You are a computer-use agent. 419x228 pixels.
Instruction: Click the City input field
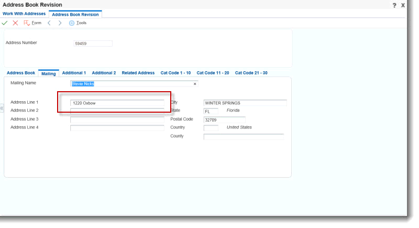pyautogui.click(x=245, y=103)
